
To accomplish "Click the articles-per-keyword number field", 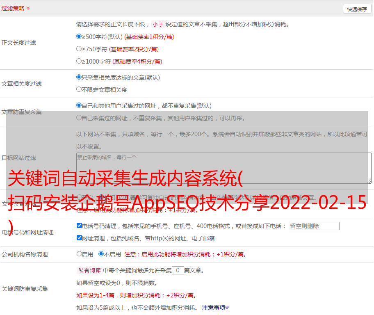I will point(178,270).
